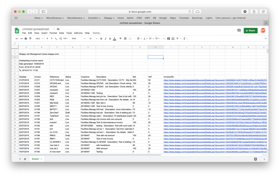Open the File menu
The width and height of the screenshot is (280, 177).
click(24, 33)
